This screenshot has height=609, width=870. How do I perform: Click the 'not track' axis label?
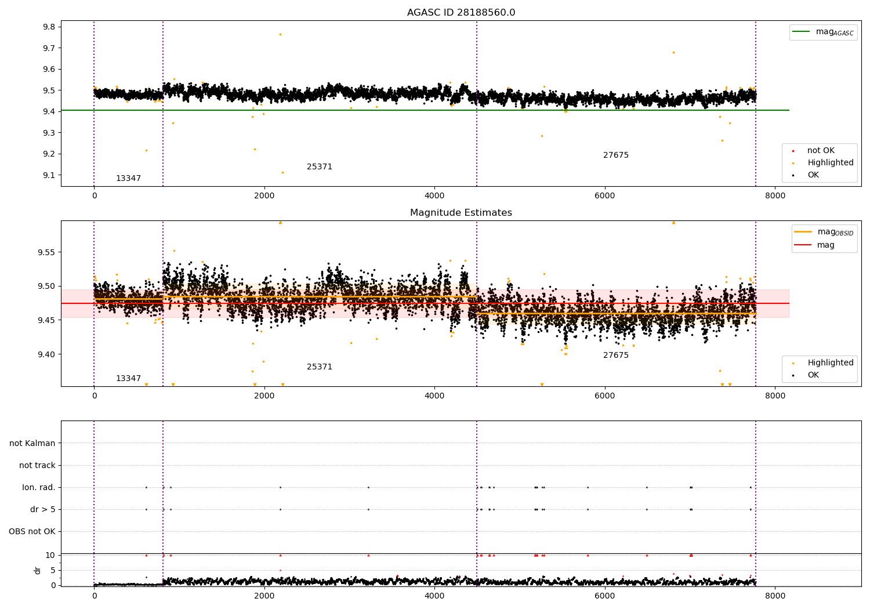coord(37,466)
